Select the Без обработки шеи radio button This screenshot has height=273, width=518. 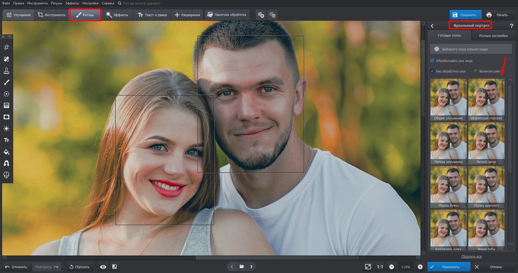432,71
